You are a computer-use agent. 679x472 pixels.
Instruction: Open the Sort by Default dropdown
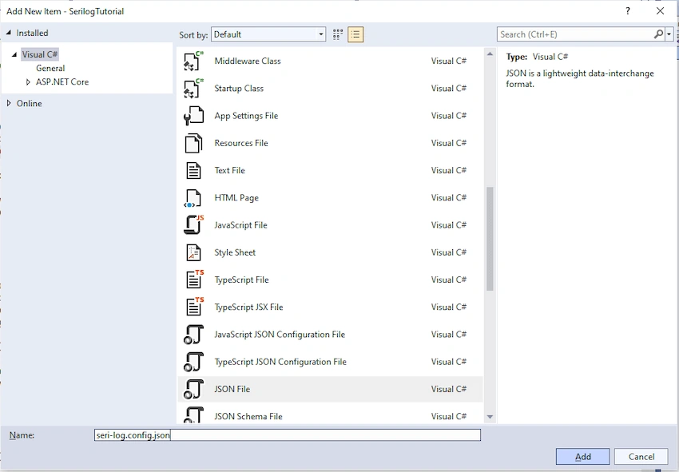268,34
